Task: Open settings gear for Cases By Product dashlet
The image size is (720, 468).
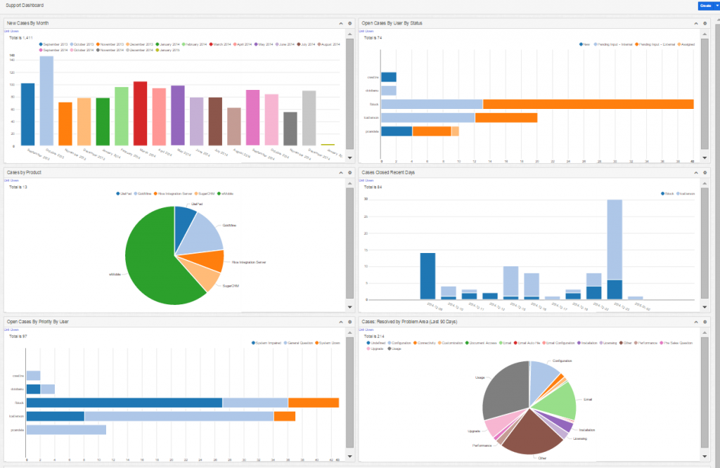Action: click(x=349, y=172)
